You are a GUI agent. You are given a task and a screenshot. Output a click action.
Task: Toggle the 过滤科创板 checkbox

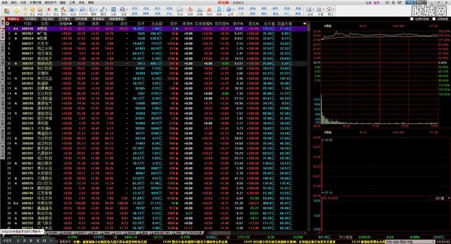(x=412, y=19)
